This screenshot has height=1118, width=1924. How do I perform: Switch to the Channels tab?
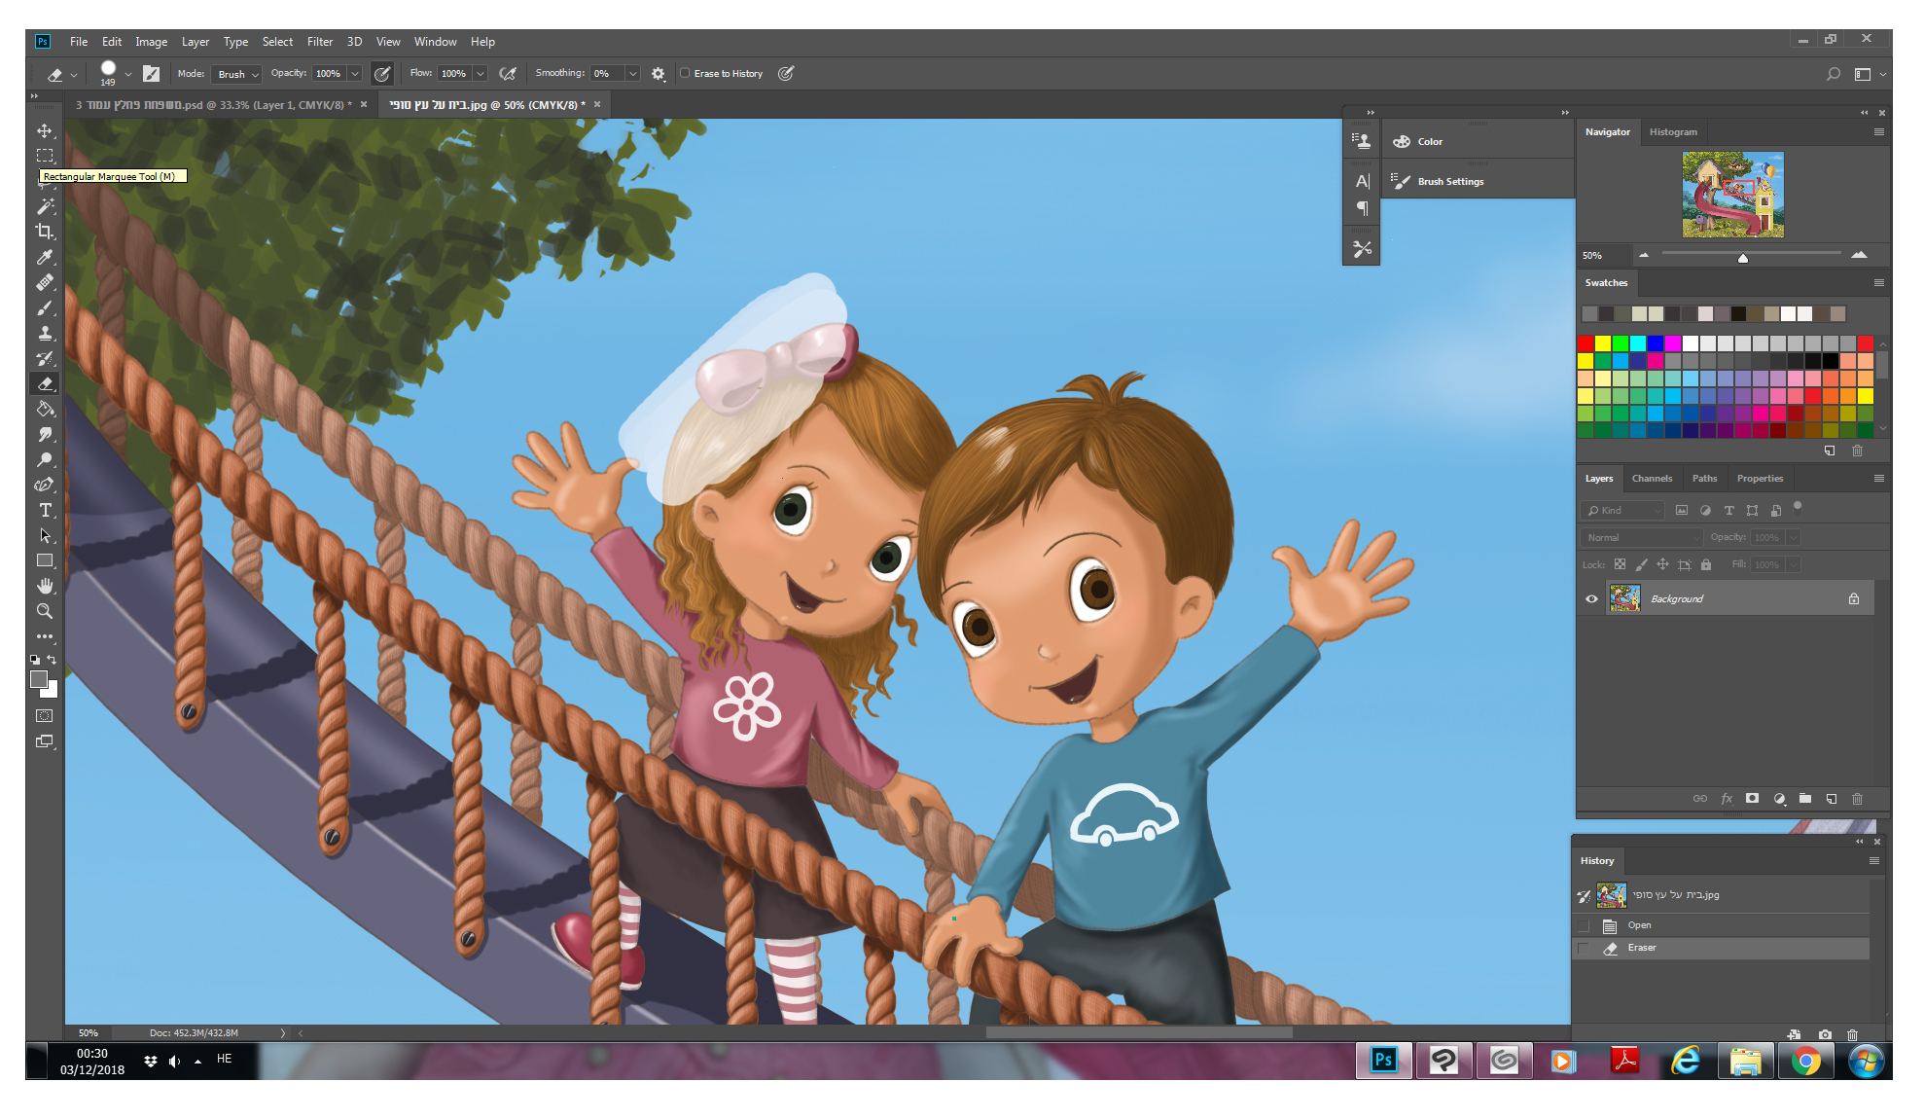1652,479
